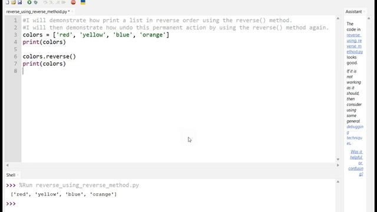Image resolution: width=377 pixels, height=212 pixels.
Task: Click the 'orange' string in line 3
Action: 153,35
